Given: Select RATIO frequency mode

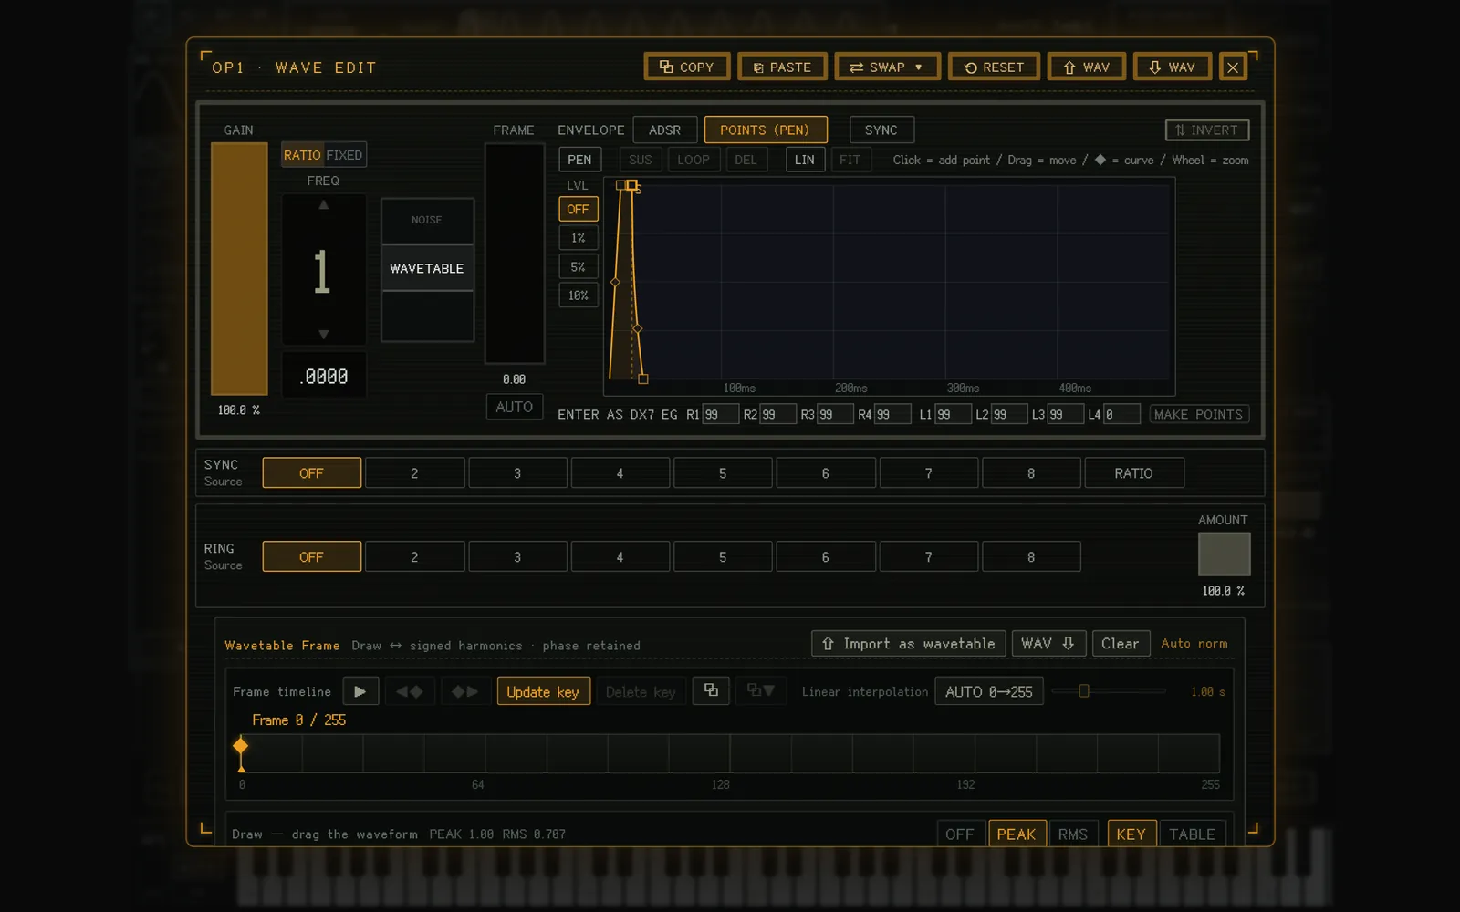Looking at the screenshot, I should [302, 155].
